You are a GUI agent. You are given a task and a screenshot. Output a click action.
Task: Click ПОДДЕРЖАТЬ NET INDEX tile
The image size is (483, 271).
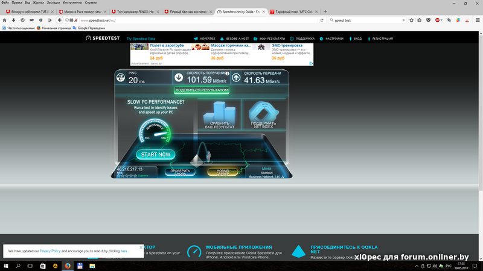coord(263,114)
